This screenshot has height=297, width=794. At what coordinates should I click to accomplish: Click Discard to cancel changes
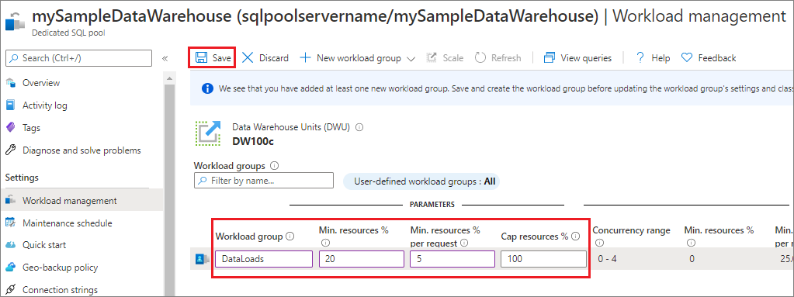tap(265, 57)
